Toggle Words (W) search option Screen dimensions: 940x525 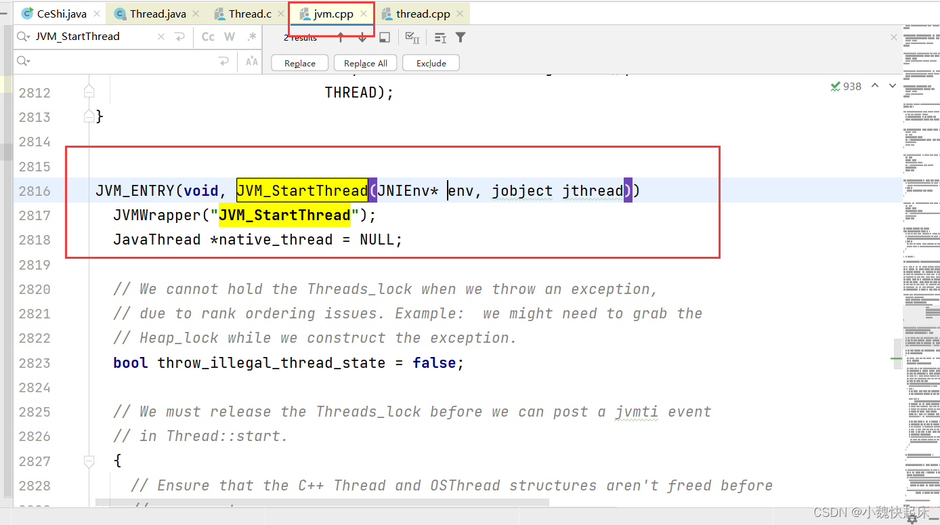click(x=230, y=37)
